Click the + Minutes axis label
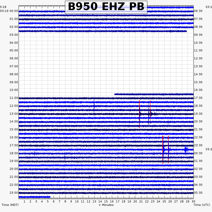The height and width of the screenshot is (212, 212). (x=106, y=205)
